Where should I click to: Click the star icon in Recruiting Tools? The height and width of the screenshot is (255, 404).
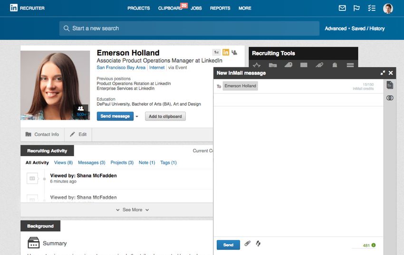[257, 65]
